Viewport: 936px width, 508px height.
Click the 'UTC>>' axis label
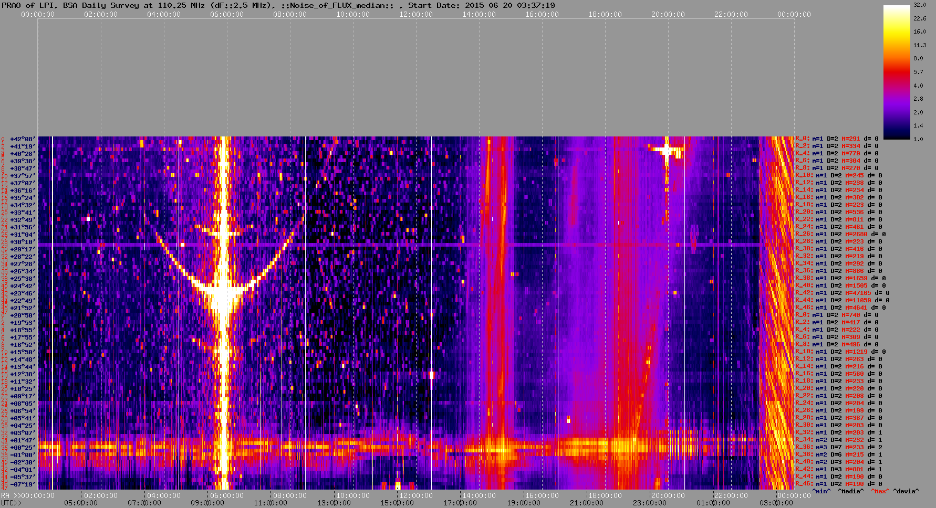[11, 503]
